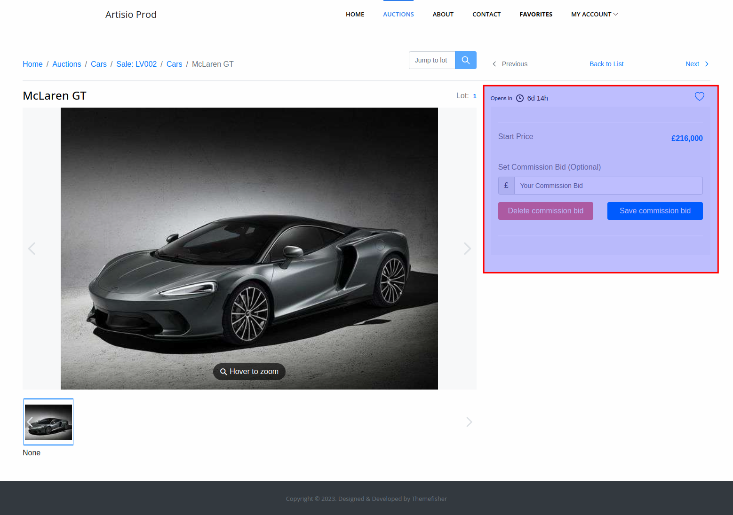Screen dimensions: 733x515
Task: Click Back to List link
Action: [x=606, y=64]
